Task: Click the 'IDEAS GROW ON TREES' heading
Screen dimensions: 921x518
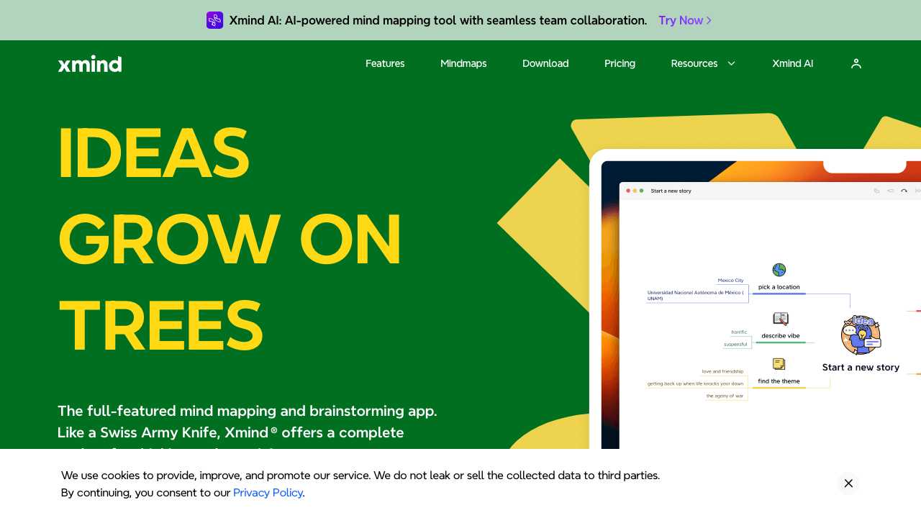Action: 230,240
